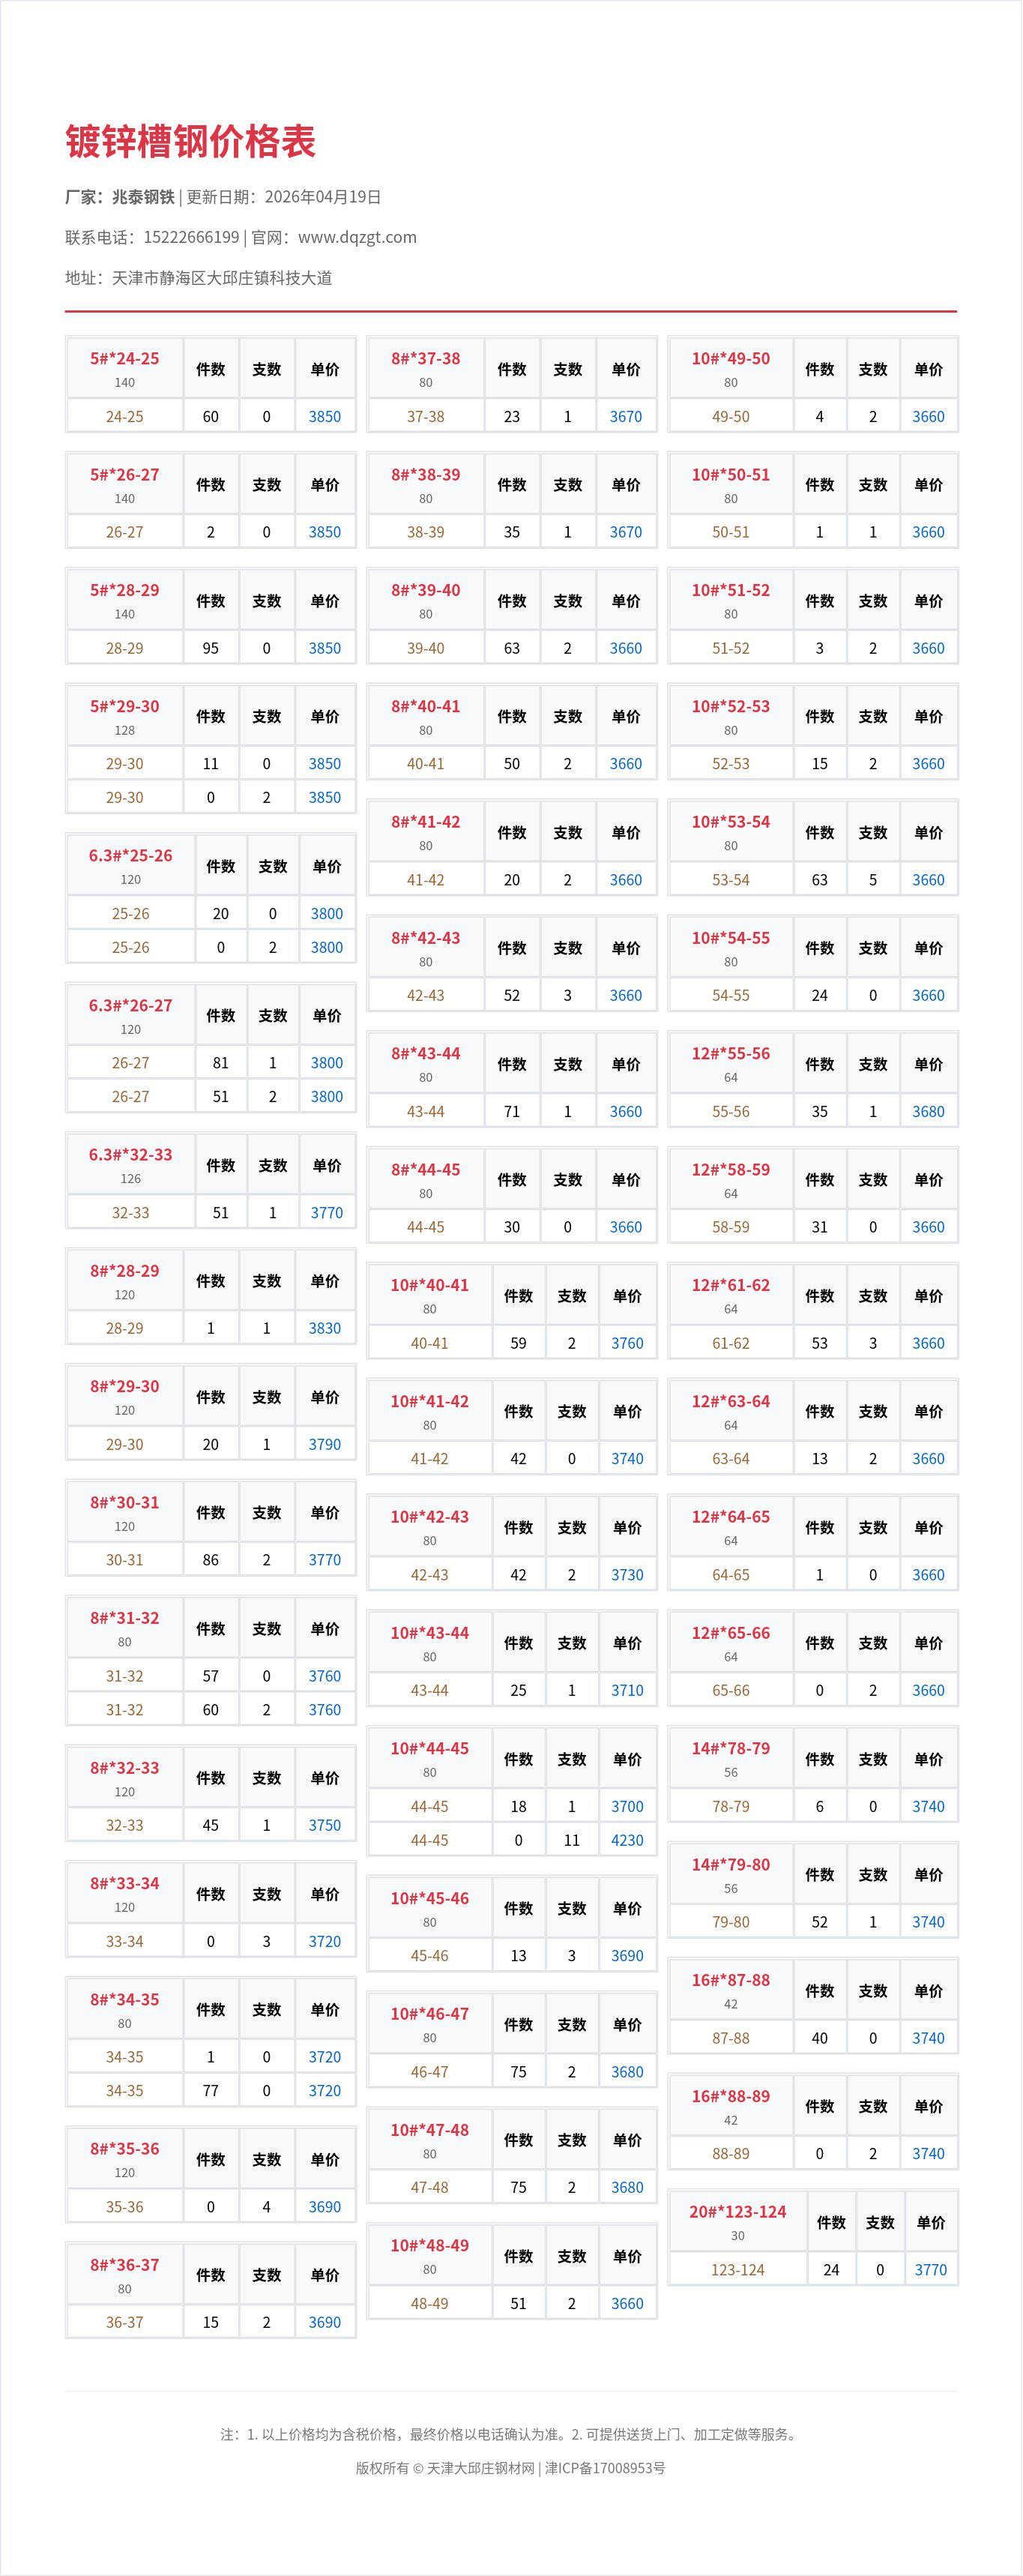
Task: Click the 14#*78-79 table heading
Action: tap(731, 1748)
